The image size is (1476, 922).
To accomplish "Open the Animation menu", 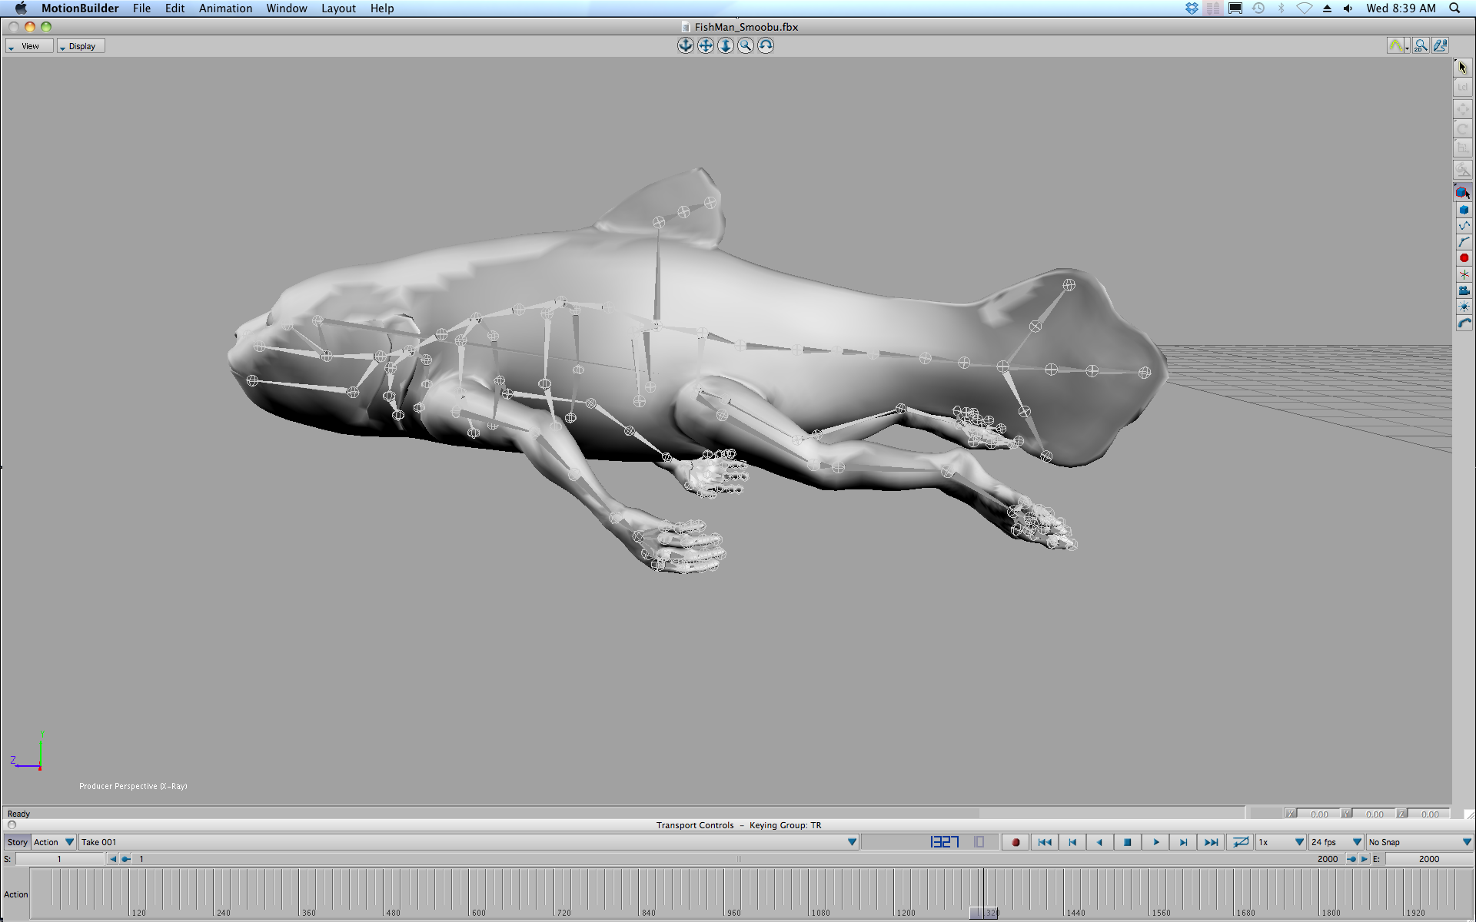I will 225,8.
